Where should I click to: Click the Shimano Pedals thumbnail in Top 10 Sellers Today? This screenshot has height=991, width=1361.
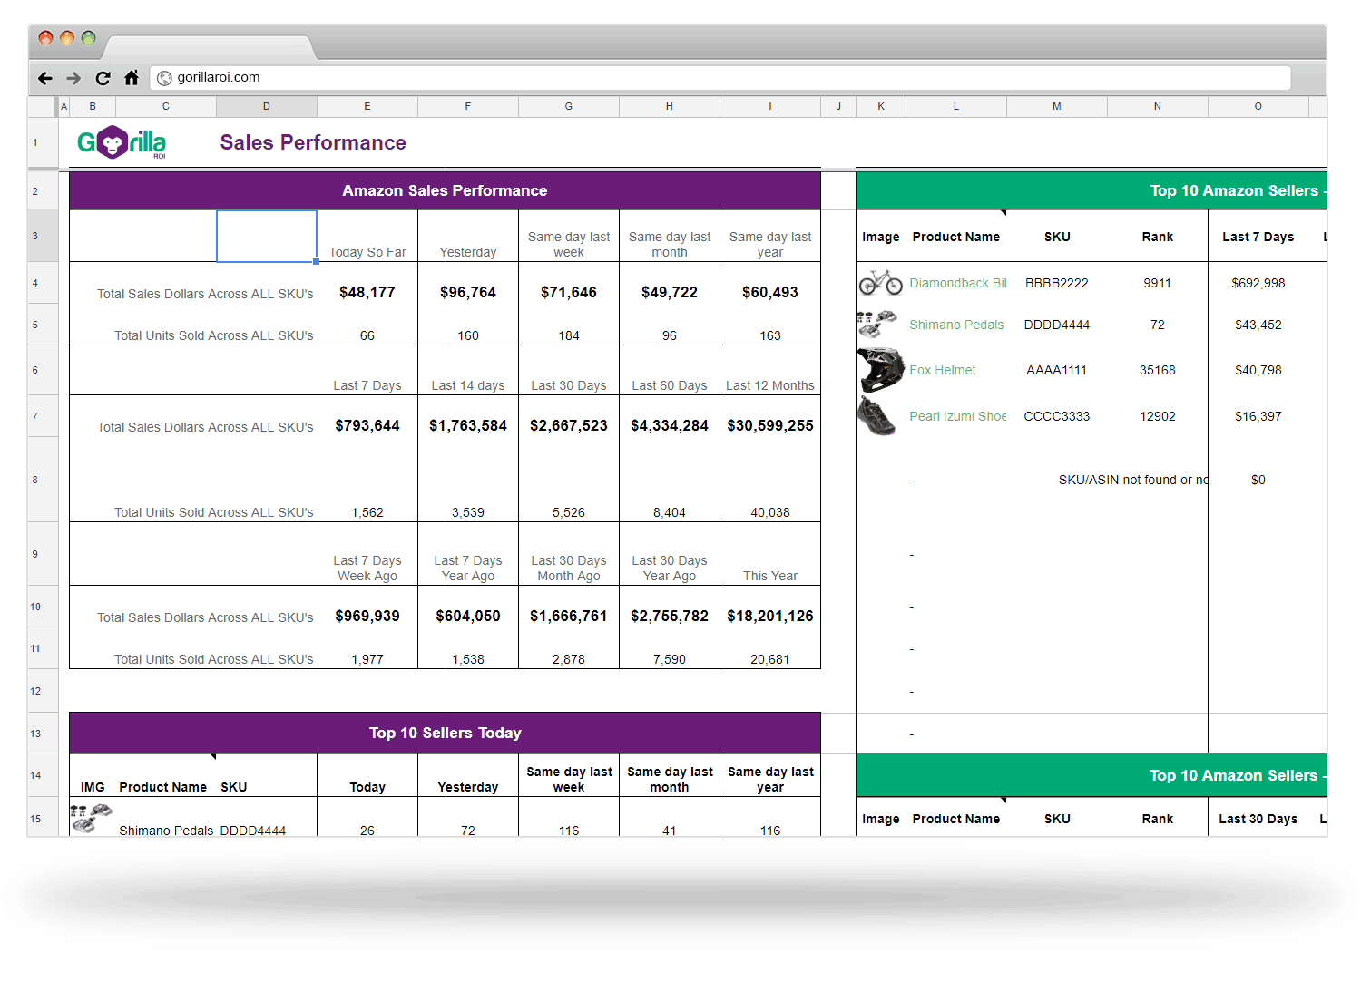click(x=91, y=818)
